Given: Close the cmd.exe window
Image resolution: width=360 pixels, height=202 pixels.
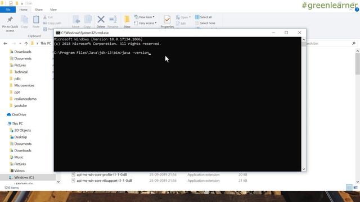Looking at the screenshot, I should pyautogui.click(x=300, y=33).
